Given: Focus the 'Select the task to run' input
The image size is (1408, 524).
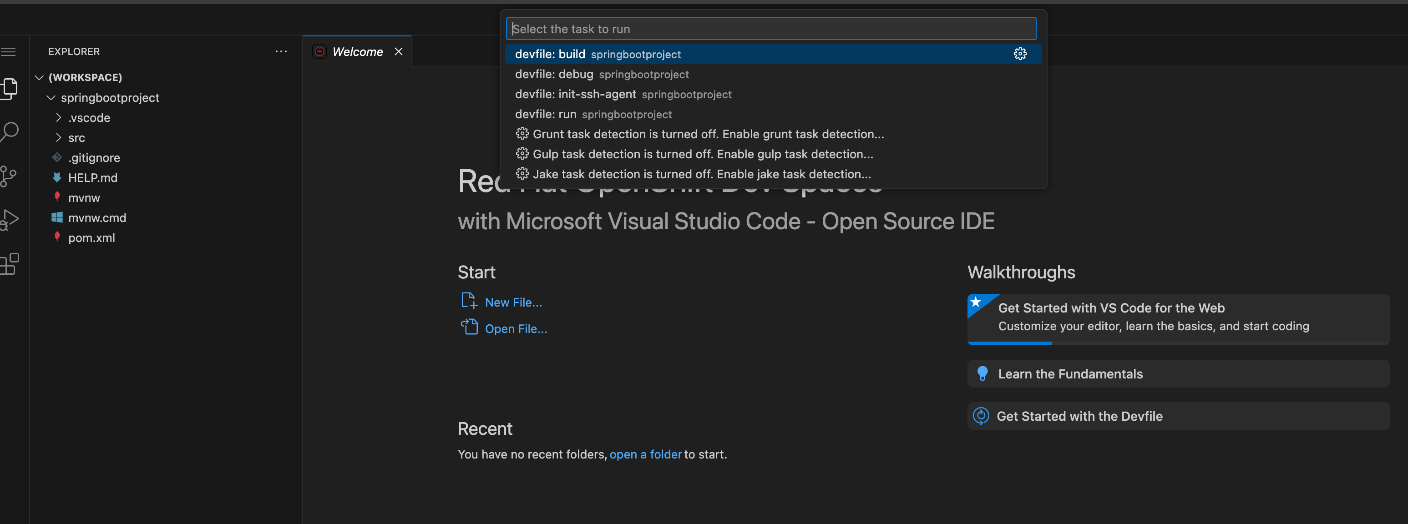Looking at the screenshot, I should tap(771, 29).
